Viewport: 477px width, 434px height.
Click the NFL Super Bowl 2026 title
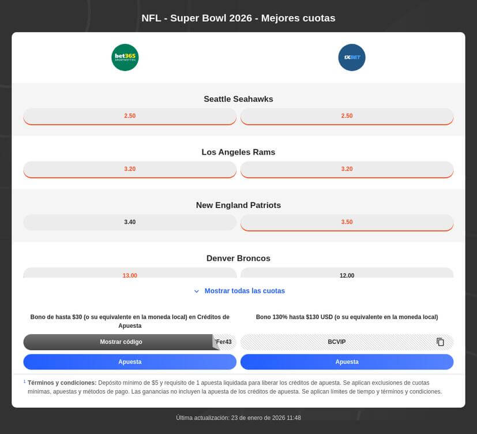(x=238, y=18)
